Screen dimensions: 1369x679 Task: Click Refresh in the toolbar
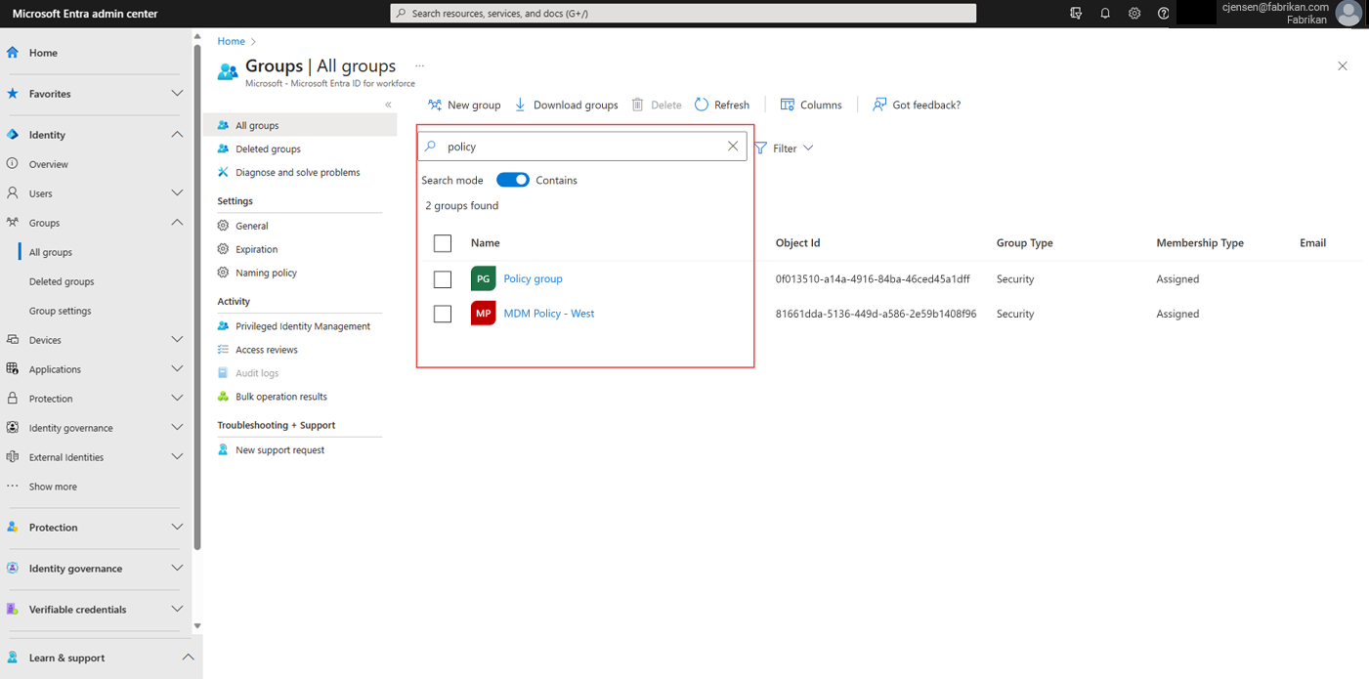pyautogui.click(x=722, y=105)
